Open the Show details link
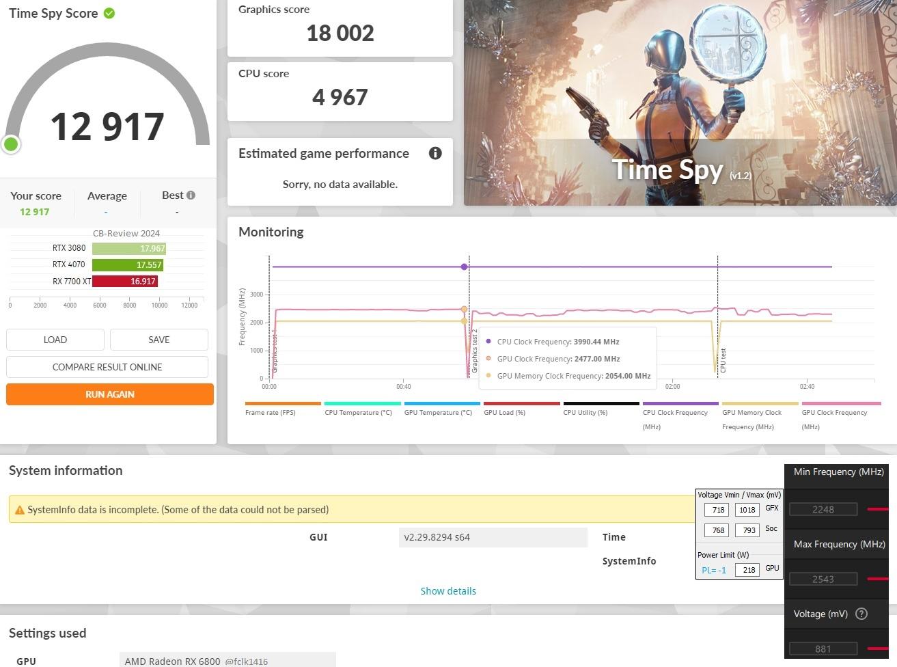The height and width of the screenshot is (667, 897). point(448,591)
